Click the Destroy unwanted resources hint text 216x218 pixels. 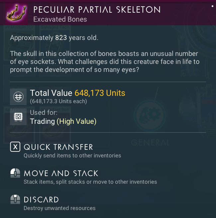coord(59,208)
